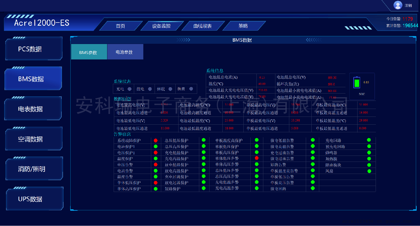Click the 循环次数(次) label
420x226 pixels.
point(288,84)
